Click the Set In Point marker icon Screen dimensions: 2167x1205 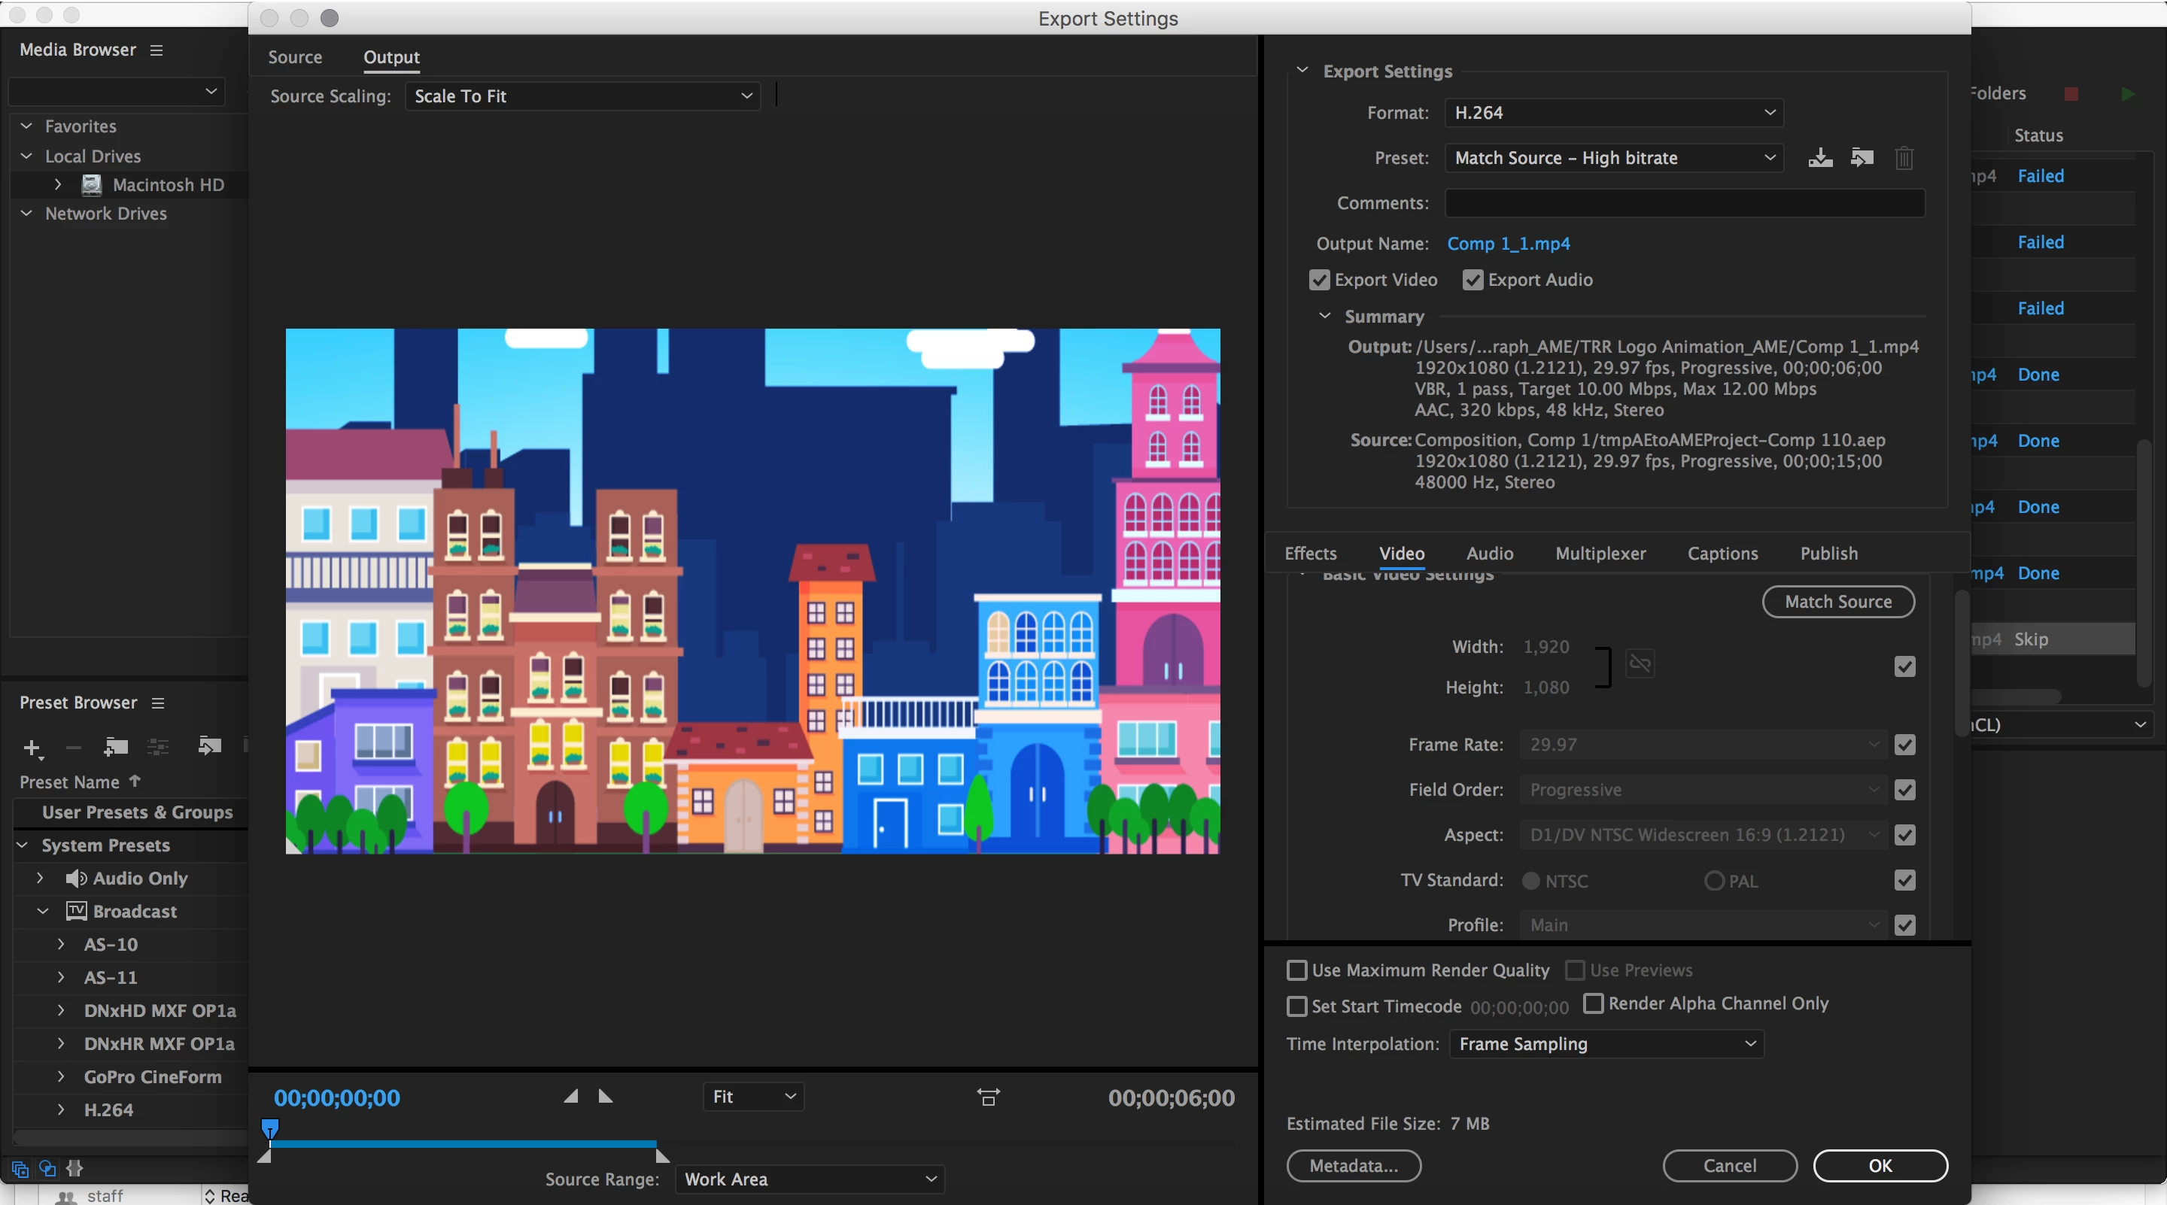coord(571,1096)
